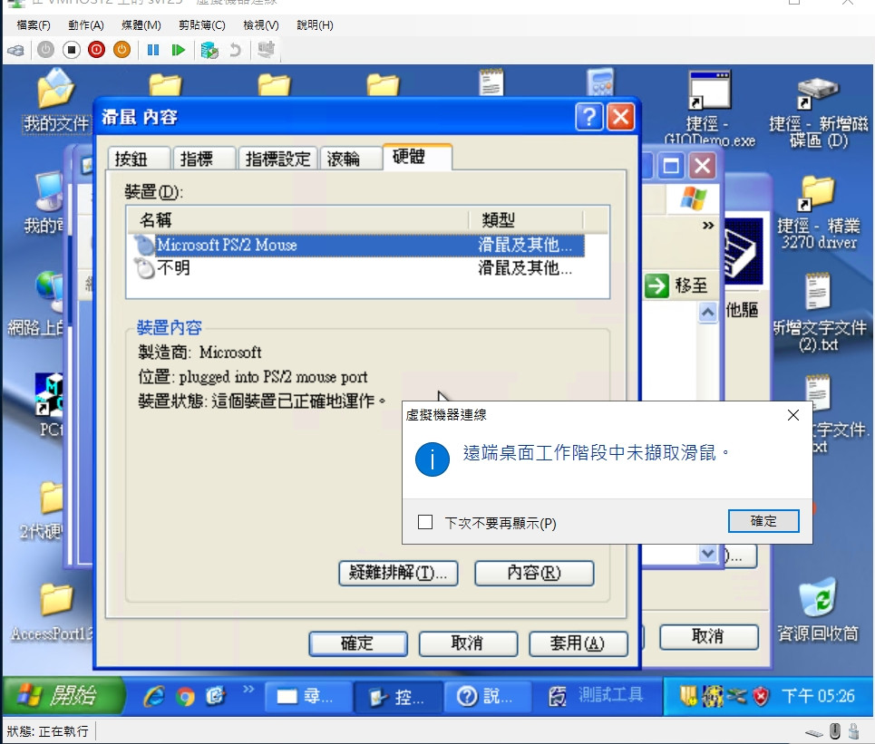Click the 類型 column header
The image size is (875, 744).
tap(526, 219)
